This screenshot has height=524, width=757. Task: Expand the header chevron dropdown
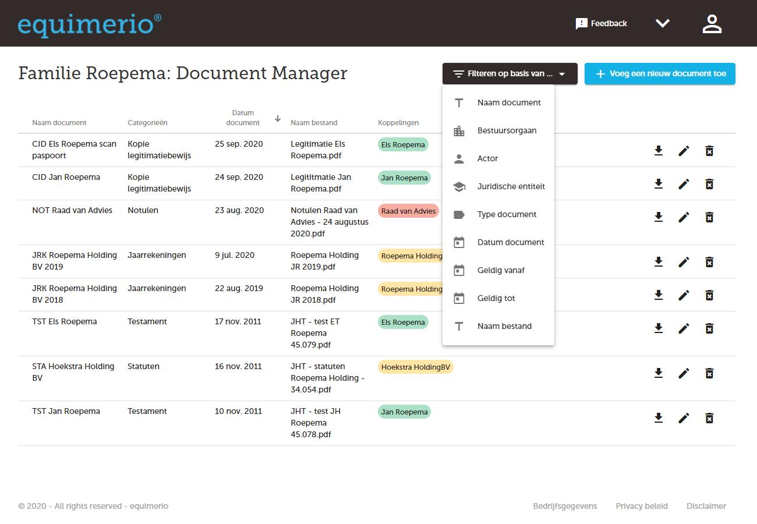tap(663, 23)
